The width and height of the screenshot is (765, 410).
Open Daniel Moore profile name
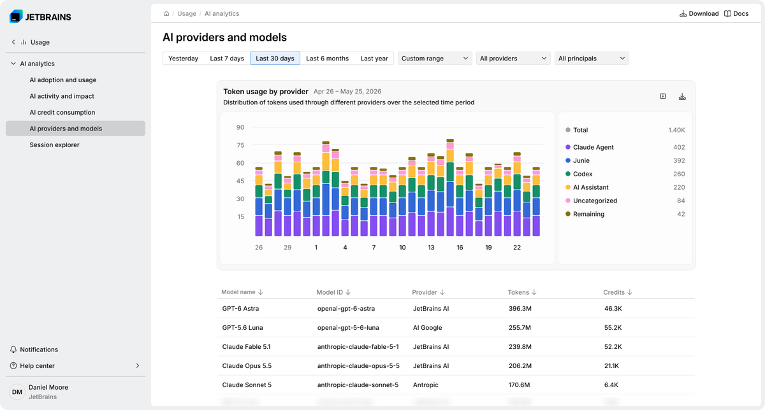coord(48,387)
